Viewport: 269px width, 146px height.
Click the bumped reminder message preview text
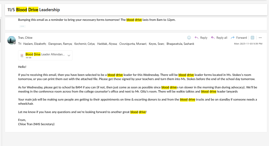coord(97,20)
